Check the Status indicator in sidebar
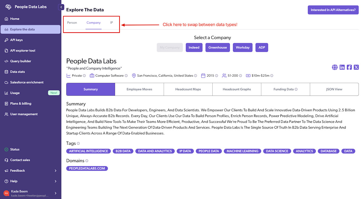This screenshot has height=199, width=363. coord(6,149)
